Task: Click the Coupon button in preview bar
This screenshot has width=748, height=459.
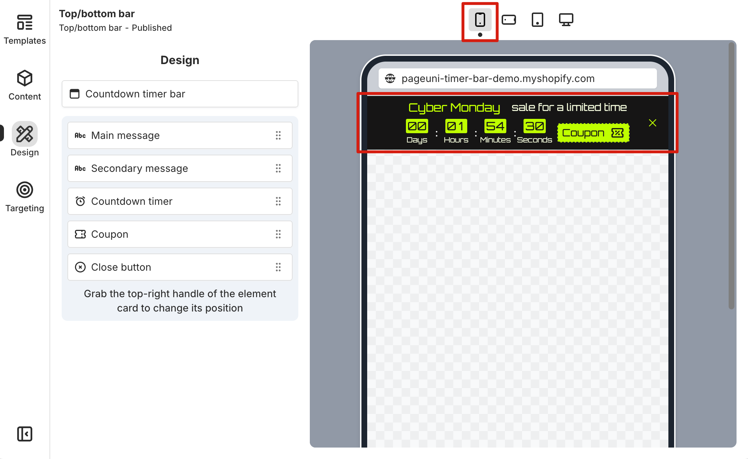Action: (x=593, y=133)
